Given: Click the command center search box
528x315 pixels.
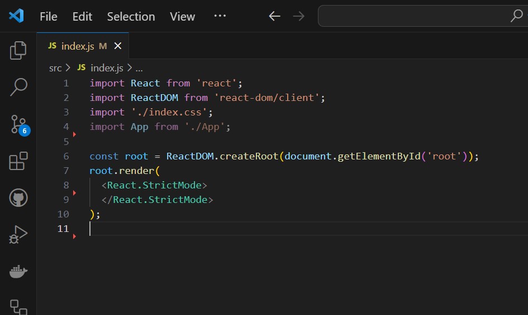Looking at the screenshot, I should coord(413,16).
